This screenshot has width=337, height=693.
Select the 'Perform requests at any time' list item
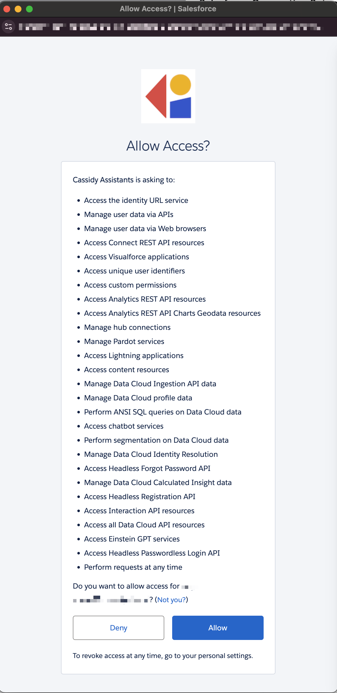click(x=133, y=567)
